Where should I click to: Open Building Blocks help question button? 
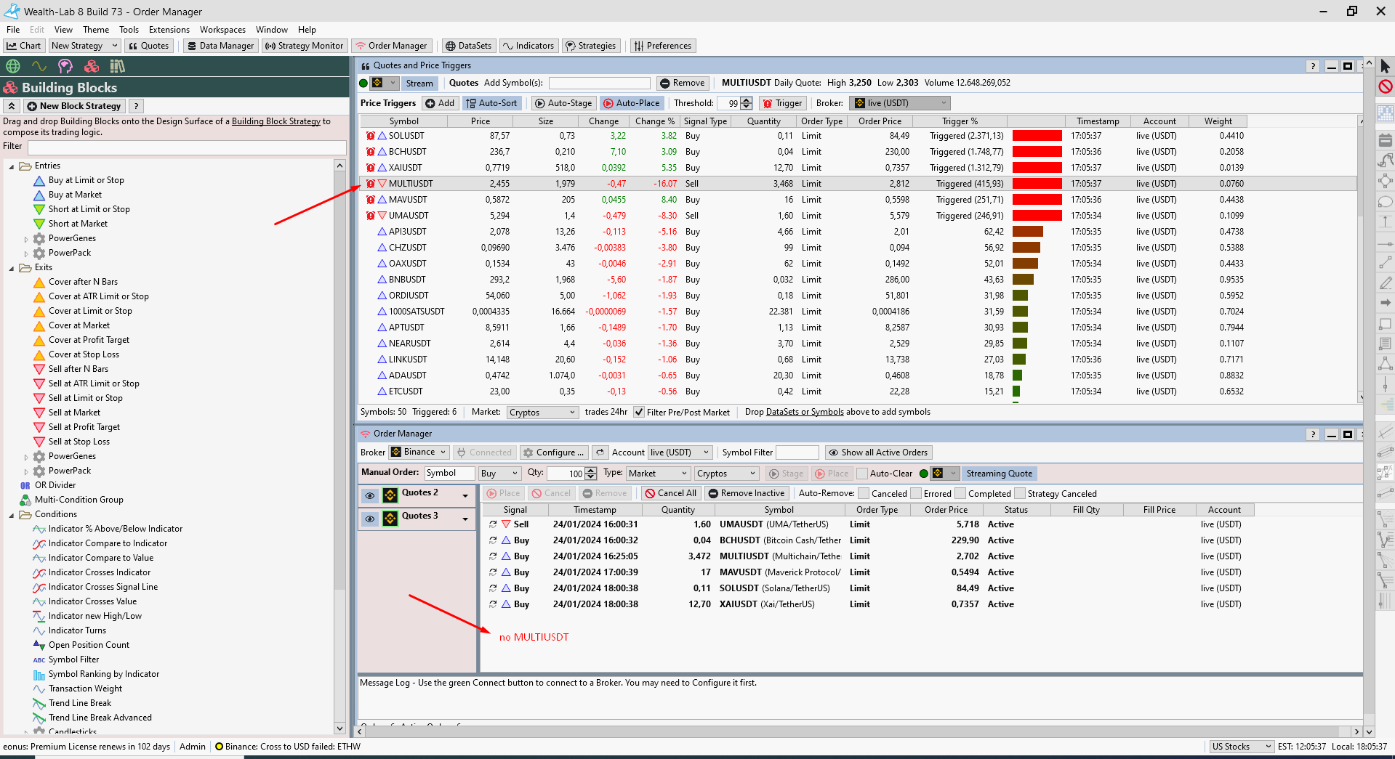coord(136,106)
